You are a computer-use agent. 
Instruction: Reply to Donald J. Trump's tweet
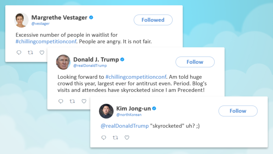click(x=61, y=101)
